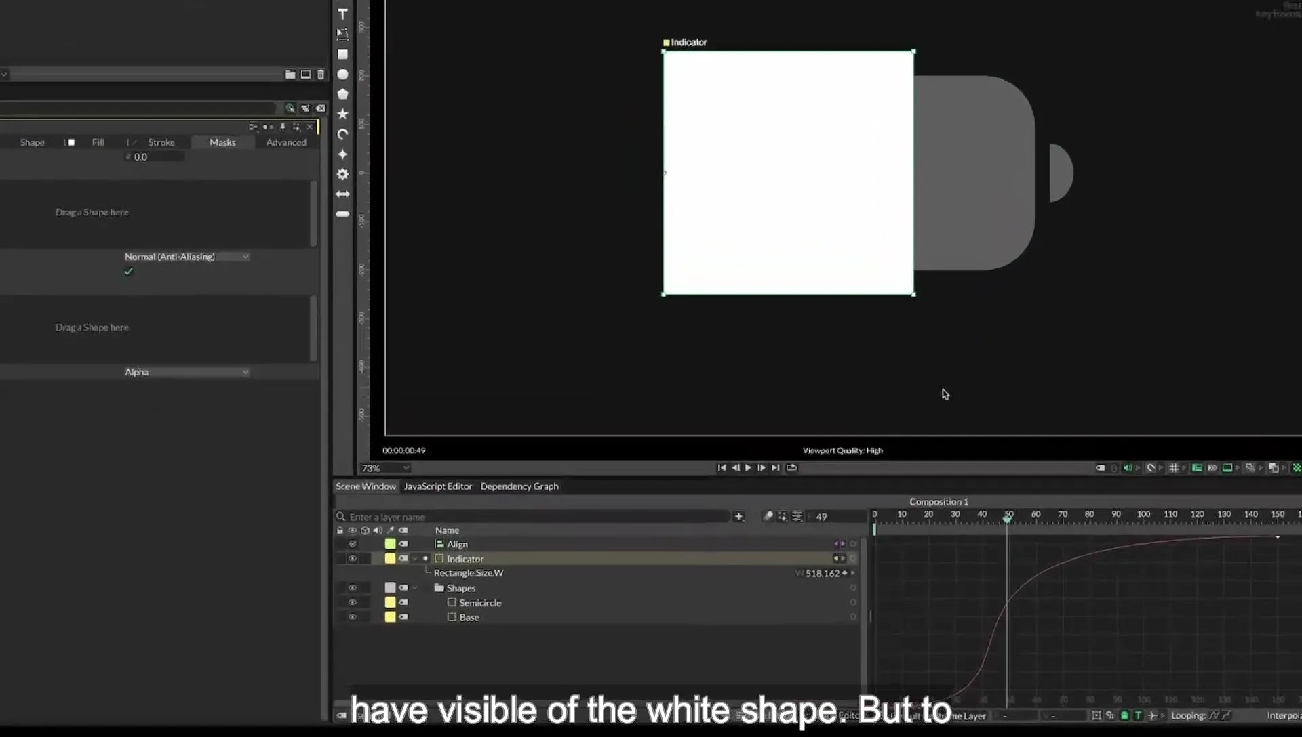Select the four-point Super Ellipse tool
The height and width of the screenshot is (737, 1302).
coord(342,154)
